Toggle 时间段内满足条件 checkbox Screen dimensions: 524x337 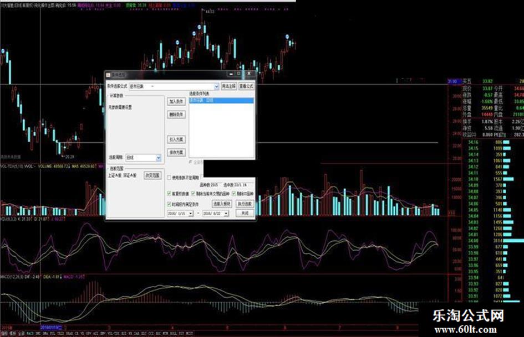click(169, 204)
